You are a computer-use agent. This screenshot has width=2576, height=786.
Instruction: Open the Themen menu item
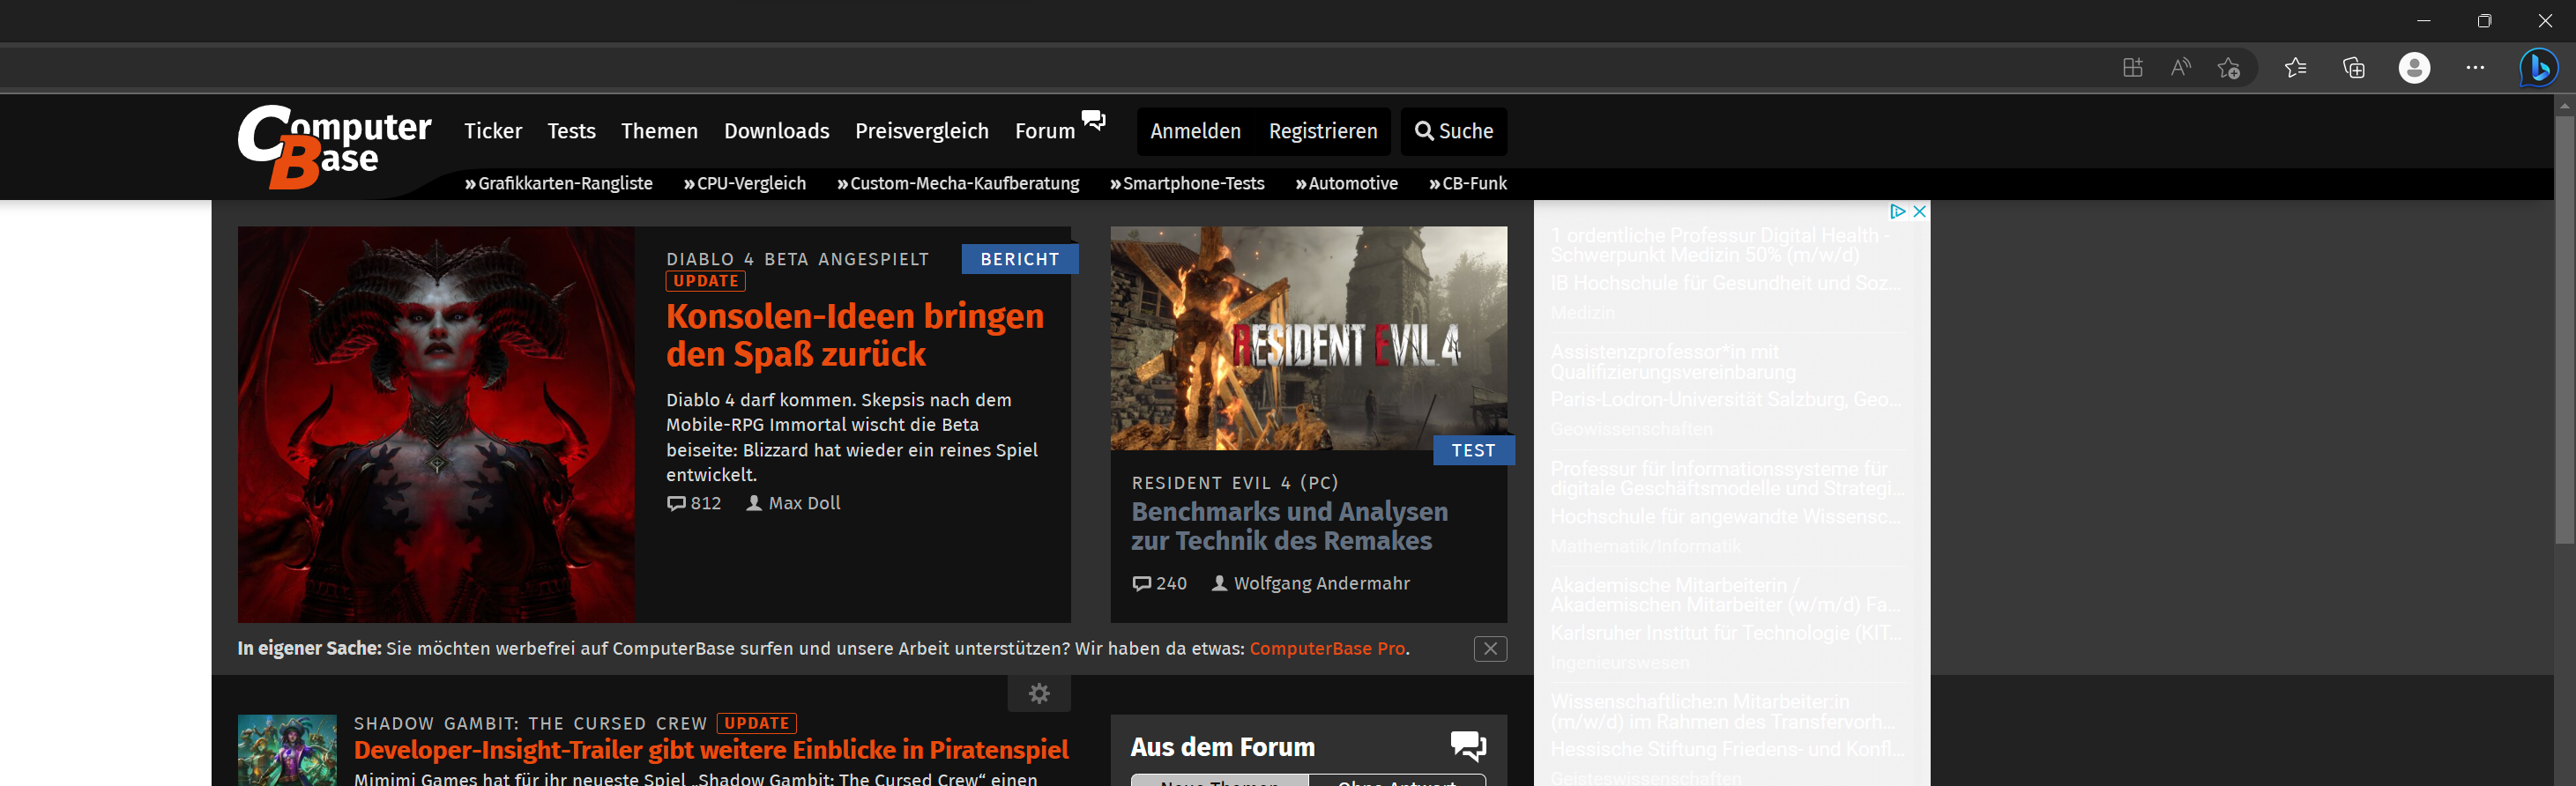coord(659,131)
